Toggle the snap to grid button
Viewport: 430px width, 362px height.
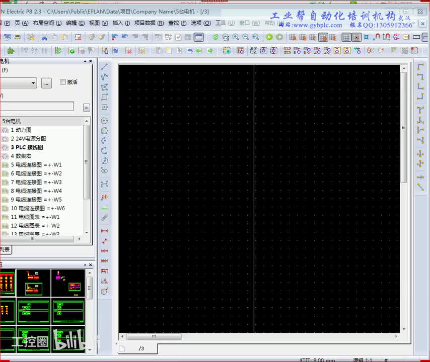click(x=356, y=37)
